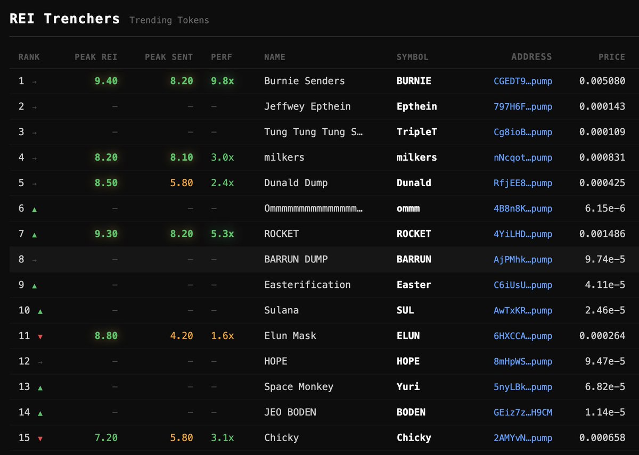The height and width of the screenshot is (455, 639).
Task: Select the BARRUN DUMP token name
Action: tap(296, 260)
